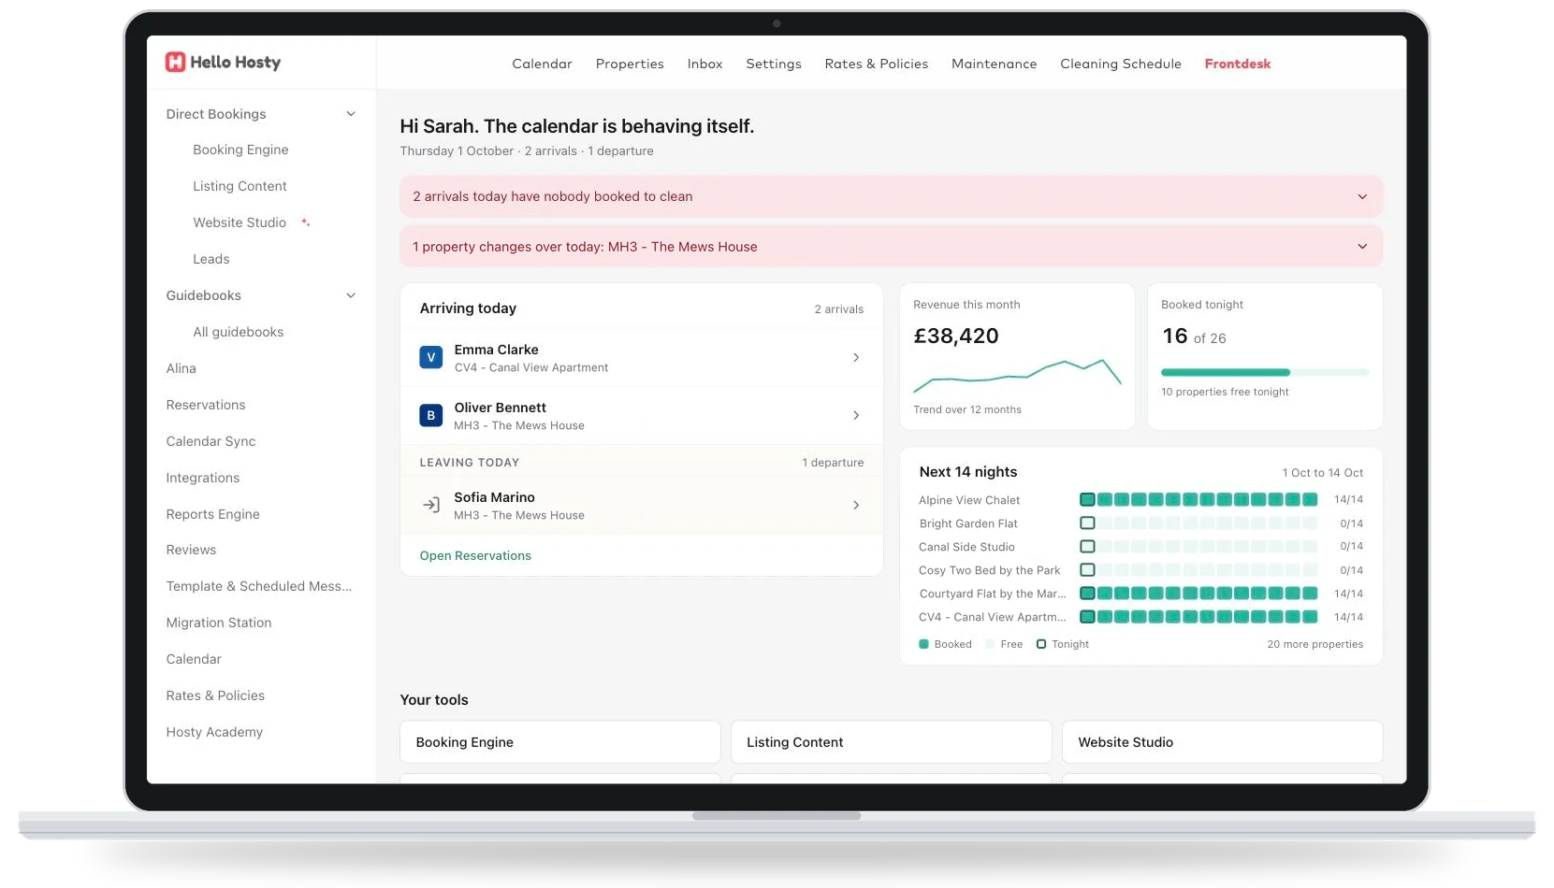
Task: Open the Website Studio tool card
Action: click(x=1223, y=742)
